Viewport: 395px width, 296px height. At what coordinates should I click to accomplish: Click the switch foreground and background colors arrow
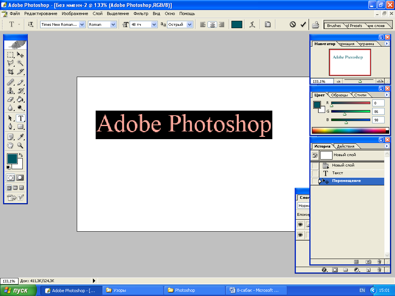click(x=21, y=155)
